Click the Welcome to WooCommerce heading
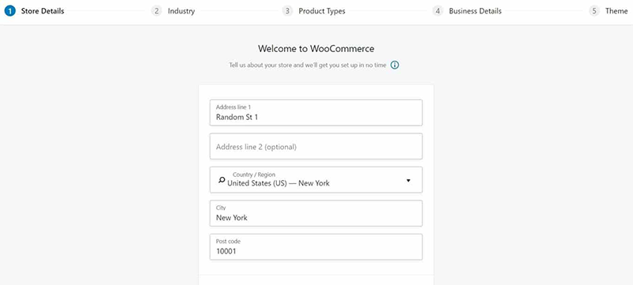 (x=316, y=49)
